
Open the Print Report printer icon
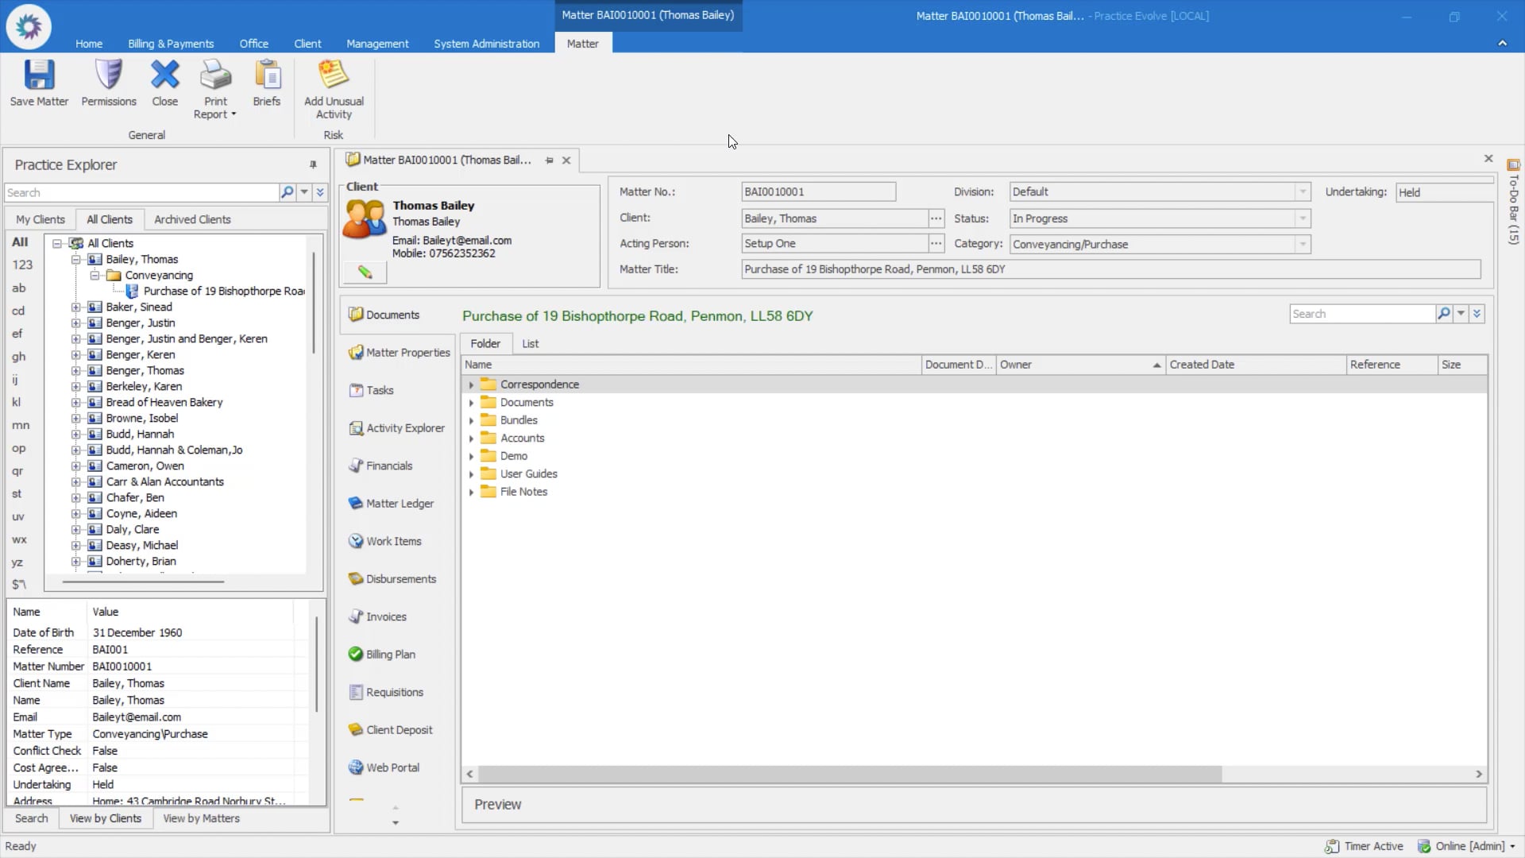[215, 75]
